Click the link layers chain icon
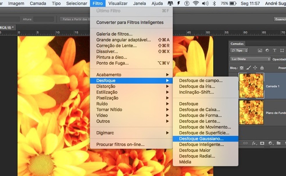The width and height of the screenshot is (286, 176). click(246, 143)
